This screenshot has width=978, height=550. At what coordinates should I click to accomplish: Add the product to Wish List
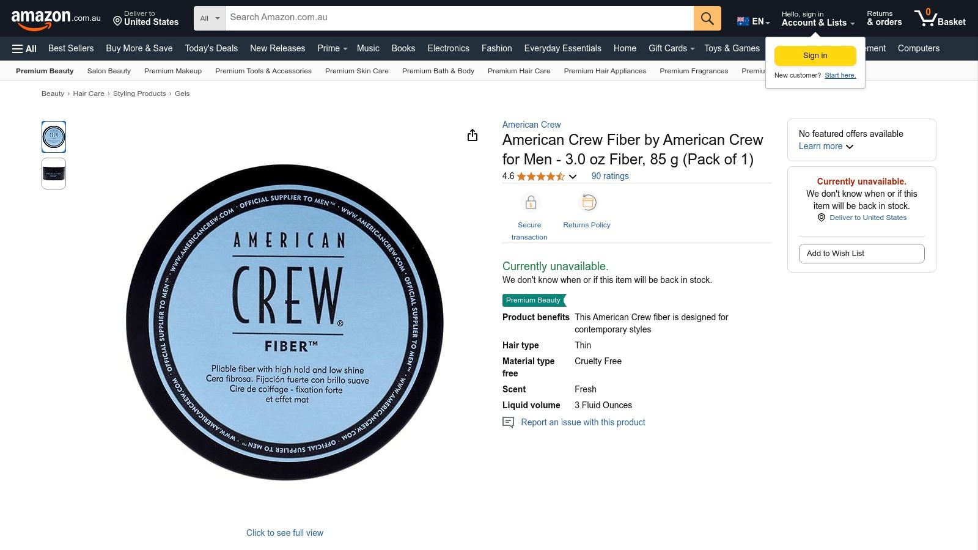click(861, 253)
